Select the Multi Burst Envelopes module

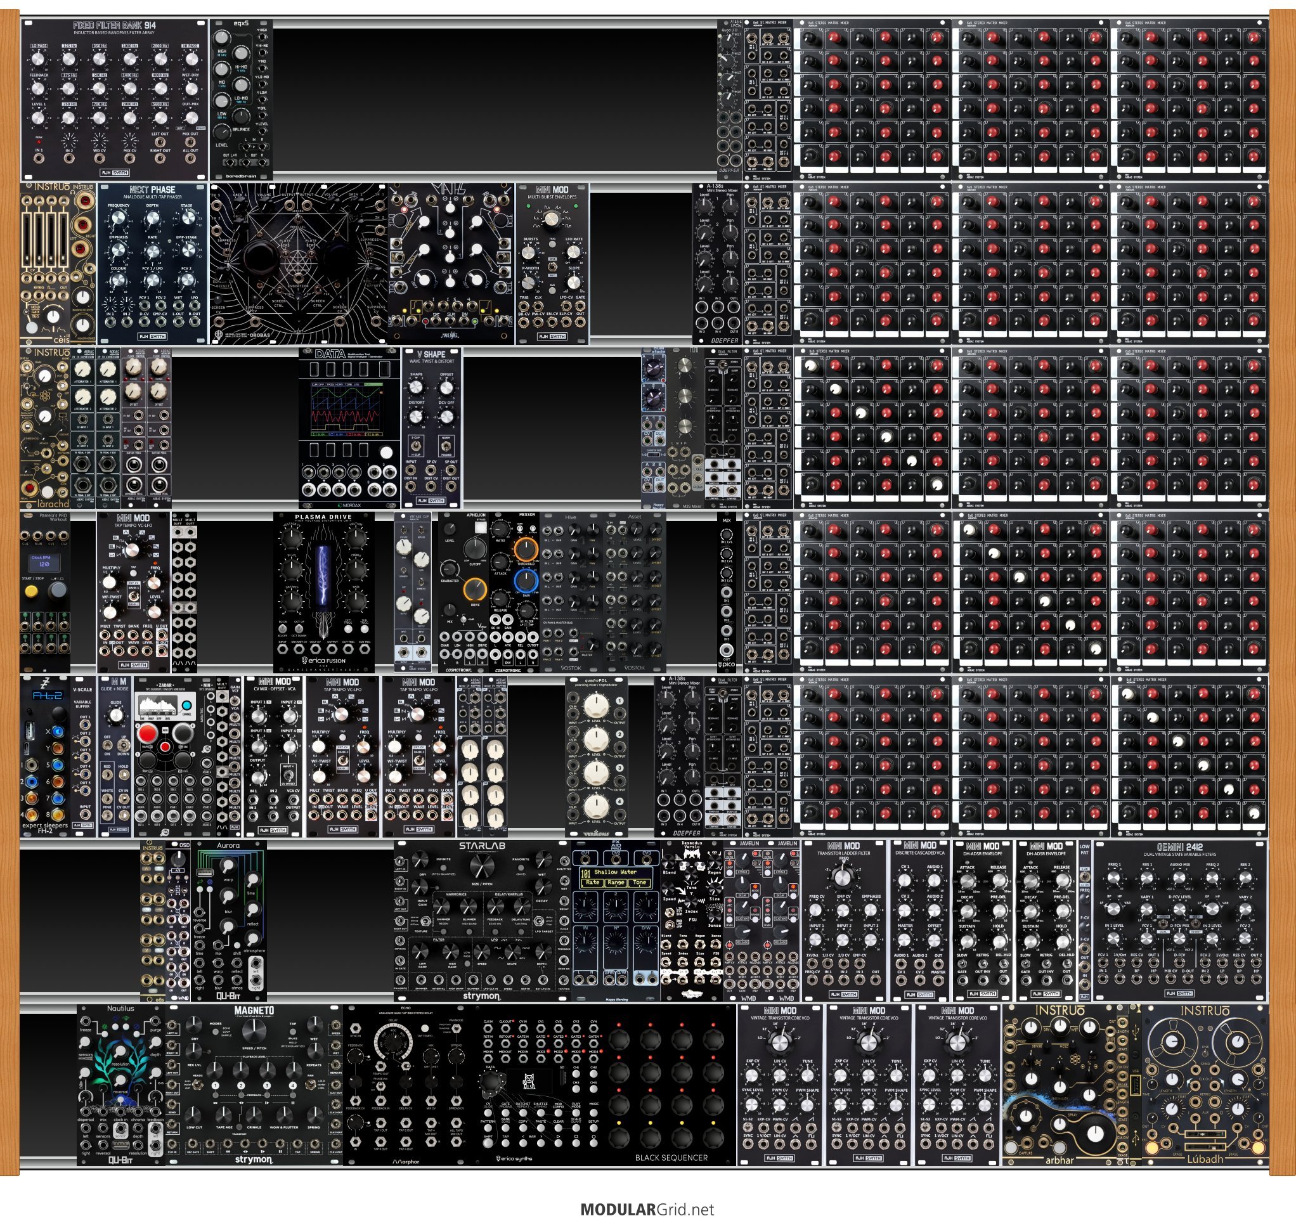[x=552, y=264]
